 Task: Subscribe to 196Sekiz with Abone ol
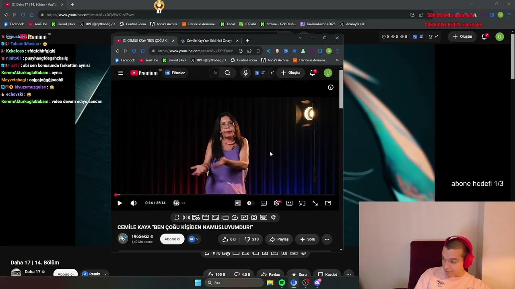[172, 239]
